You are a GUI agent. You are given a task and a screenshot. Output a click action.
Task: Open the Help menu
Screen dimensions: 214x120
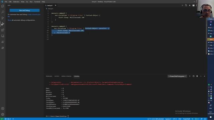click(43, 2)
